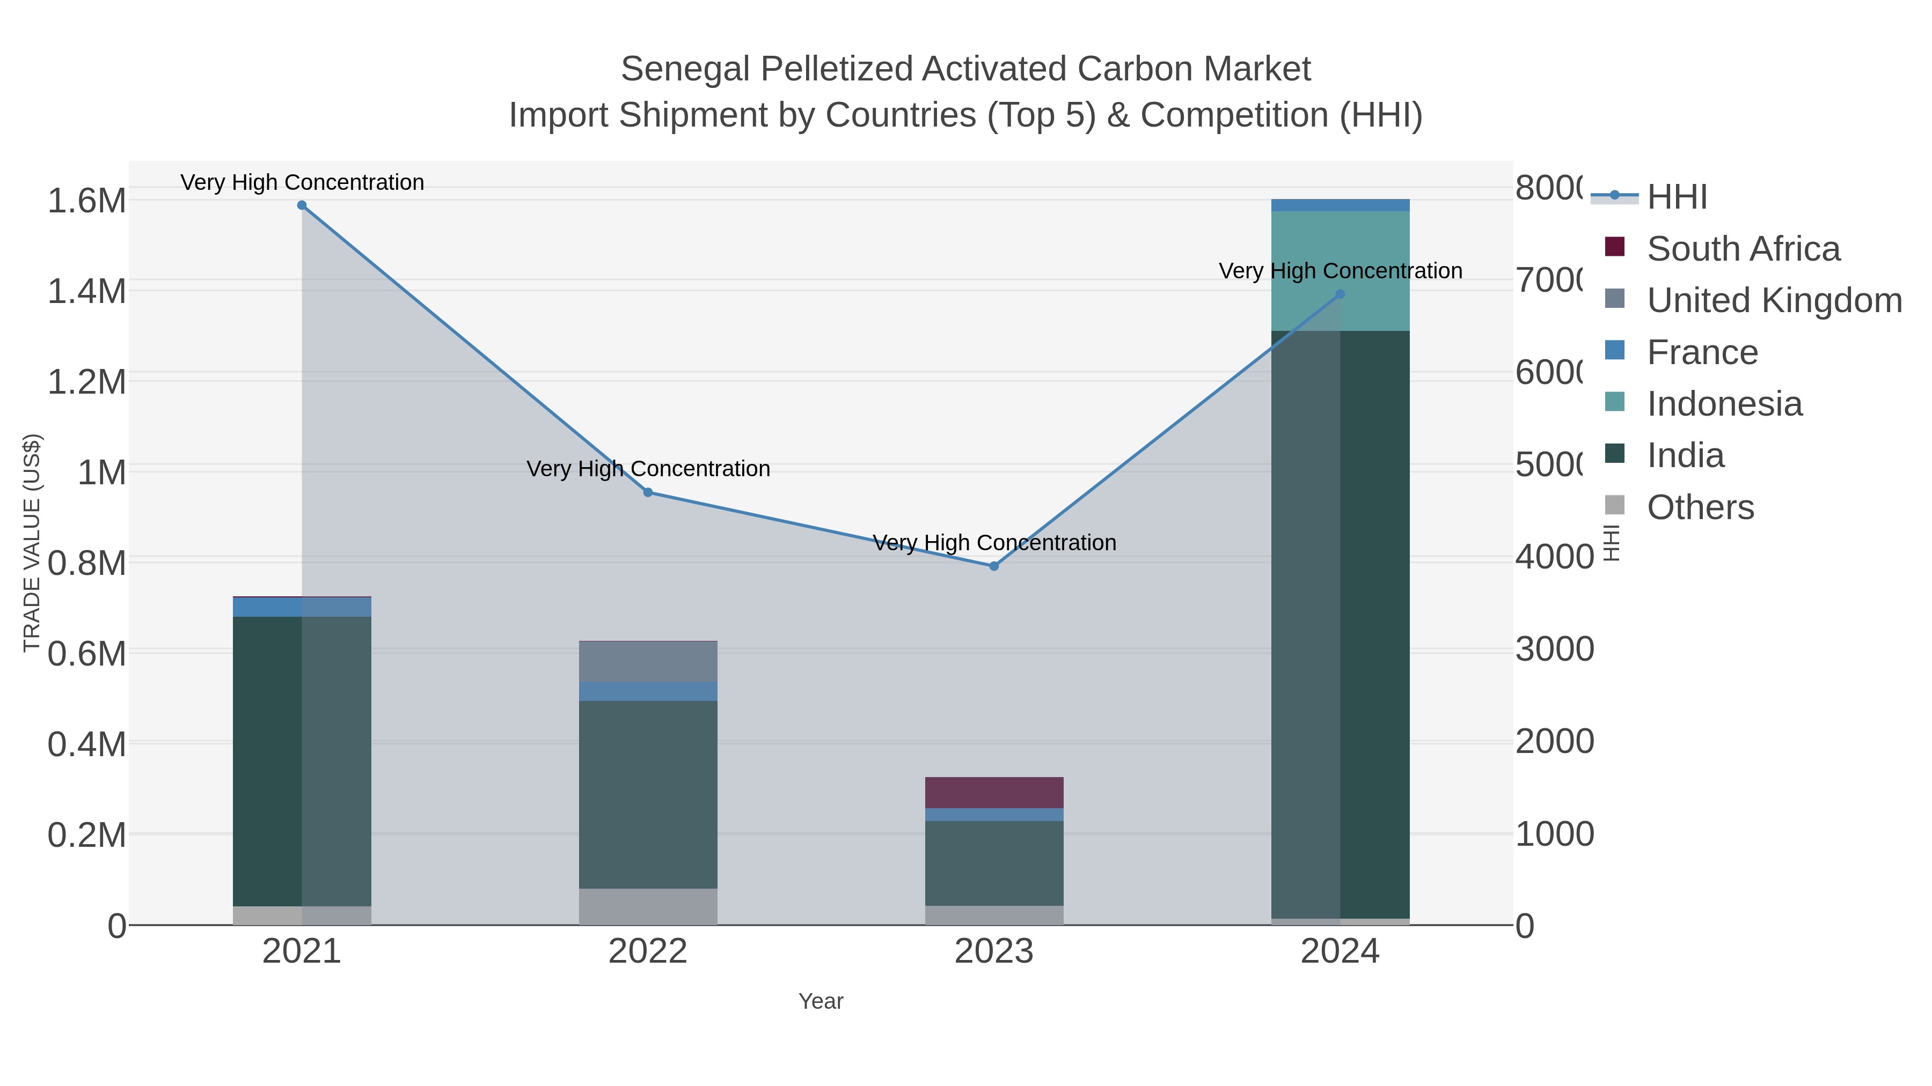1932x1086 pixels.
Task: Click the India dark green color swatch
Action: click(x=1615, y=453)
